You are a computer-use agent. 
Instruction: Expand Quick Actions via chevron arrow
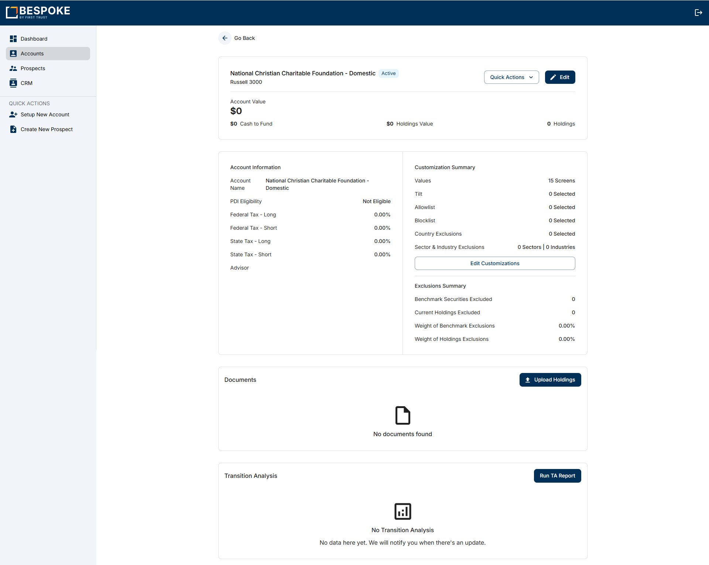[531, 77]
